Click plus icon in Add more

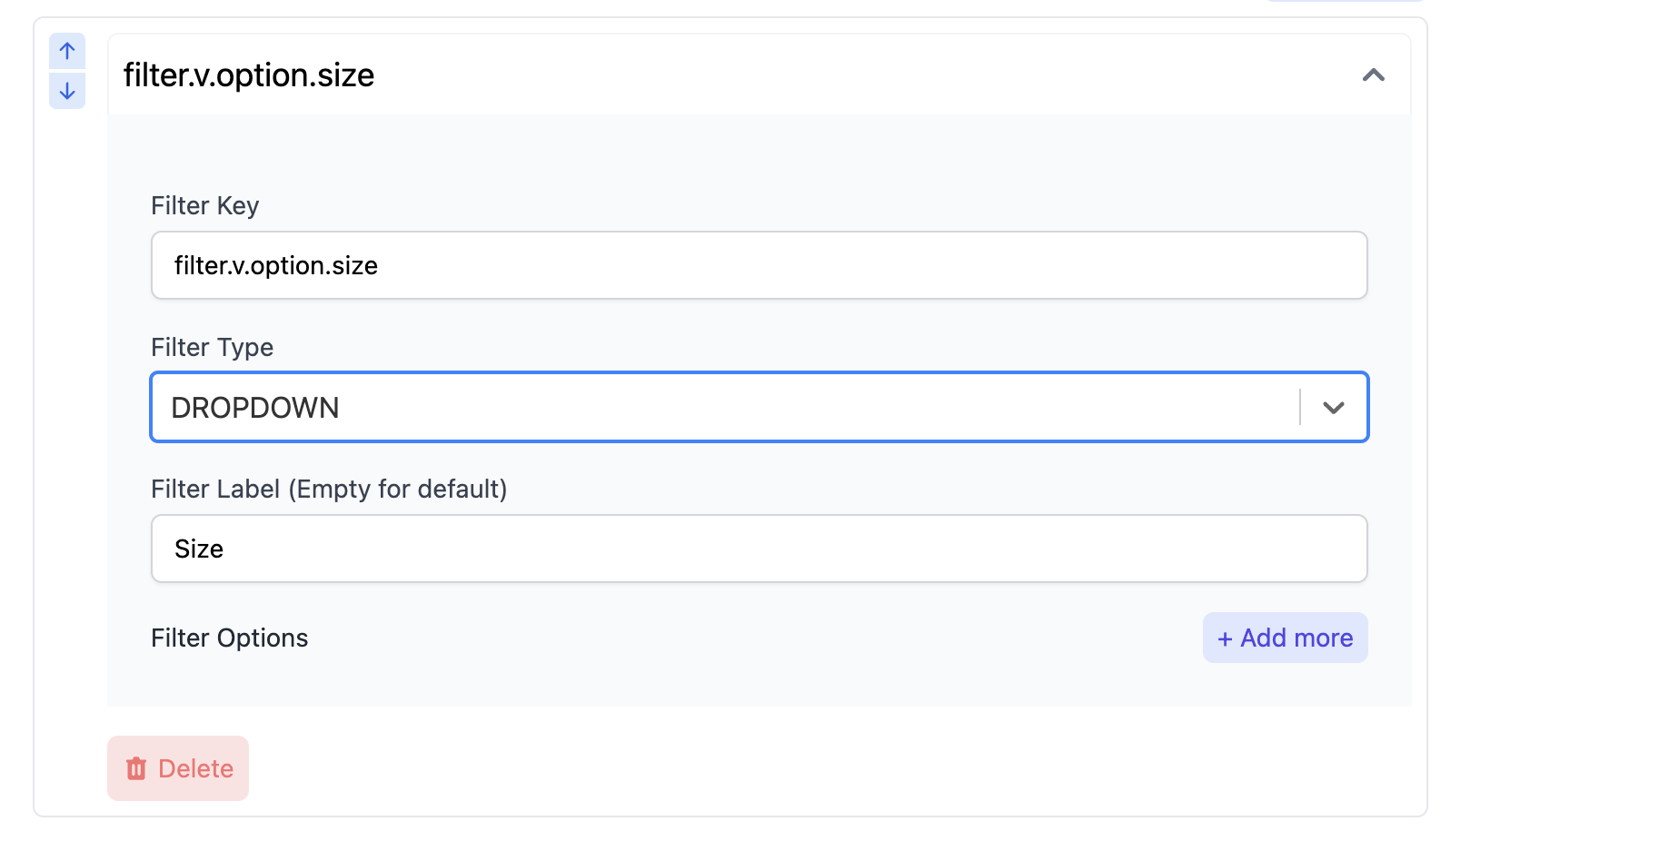coord(1225,638)
